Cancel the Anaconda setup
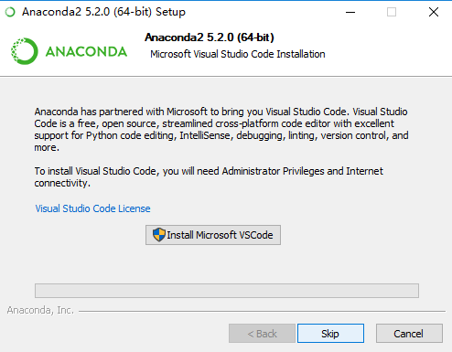 [x=409, y=334]
